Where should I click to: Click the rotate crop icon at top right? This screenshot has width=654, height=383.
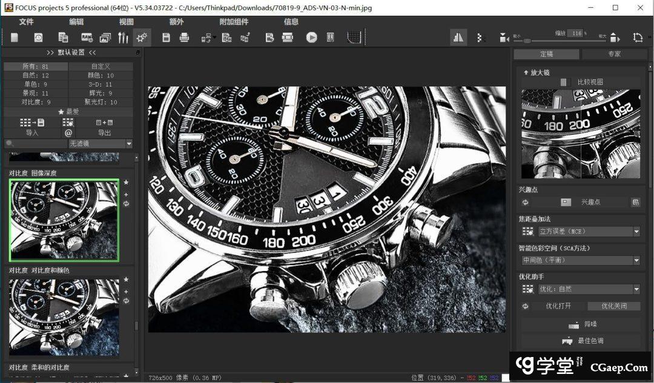[638, 38]
